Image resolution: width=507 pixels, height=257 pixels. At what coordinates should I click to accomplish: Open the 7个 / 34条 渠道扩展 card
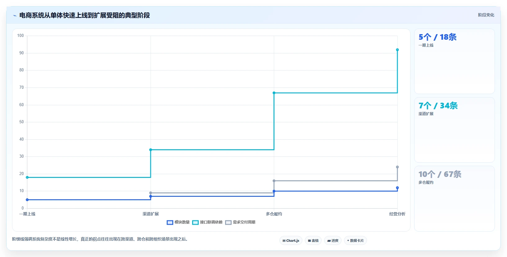[x=455, y=130]
